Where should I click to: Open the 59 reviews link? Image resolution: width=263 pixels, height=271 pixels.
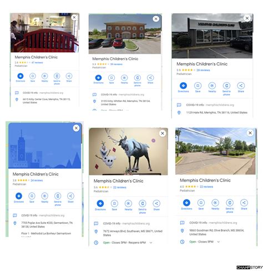(x=117, y=64)
